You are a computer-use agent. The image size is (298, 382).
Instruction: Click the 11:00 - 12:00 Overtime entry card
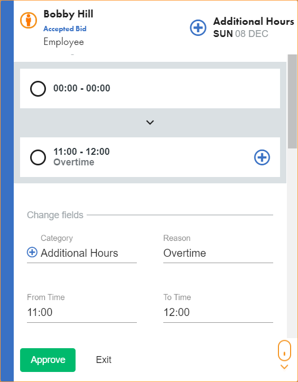(150, 157)
